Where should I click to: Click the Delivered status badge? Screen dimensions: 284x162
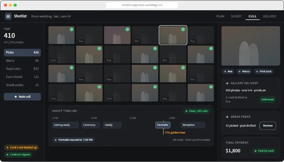(267, 100)
